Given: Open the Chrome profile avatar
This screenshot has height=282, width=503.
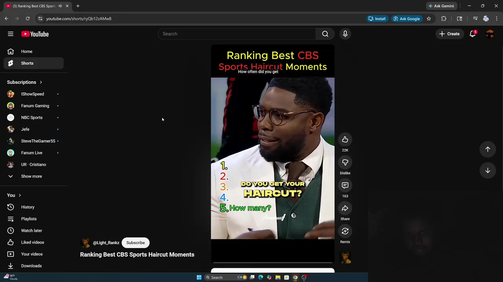Looking at the screenshot, I should point(486,18).
